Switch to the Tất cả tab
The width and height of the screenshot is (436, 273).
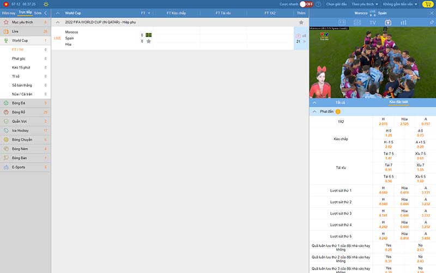[340, 103]
